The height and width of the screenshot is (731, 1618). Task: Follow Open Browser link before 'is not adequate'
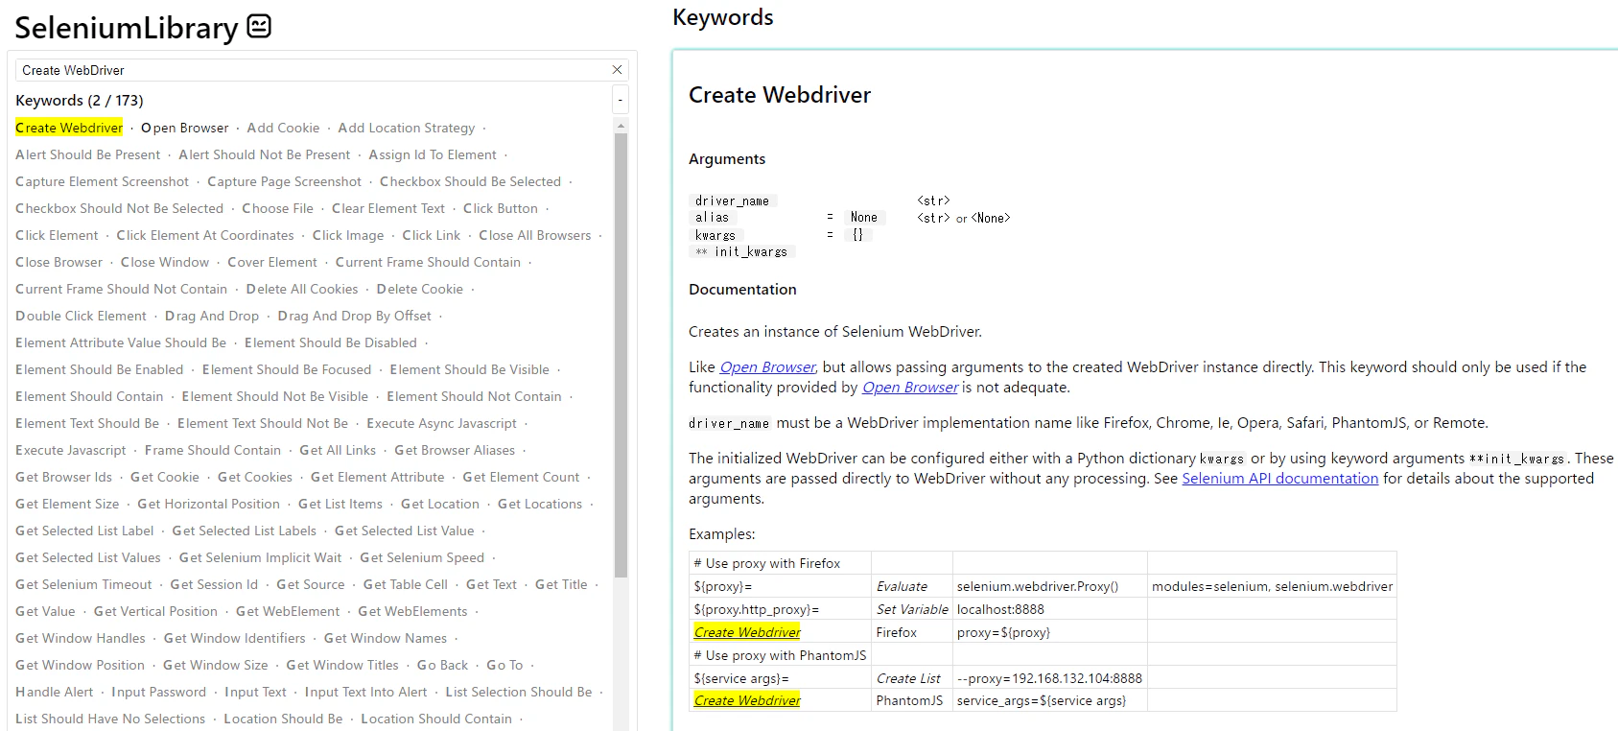pyautogui.click(x=909, y=388)
